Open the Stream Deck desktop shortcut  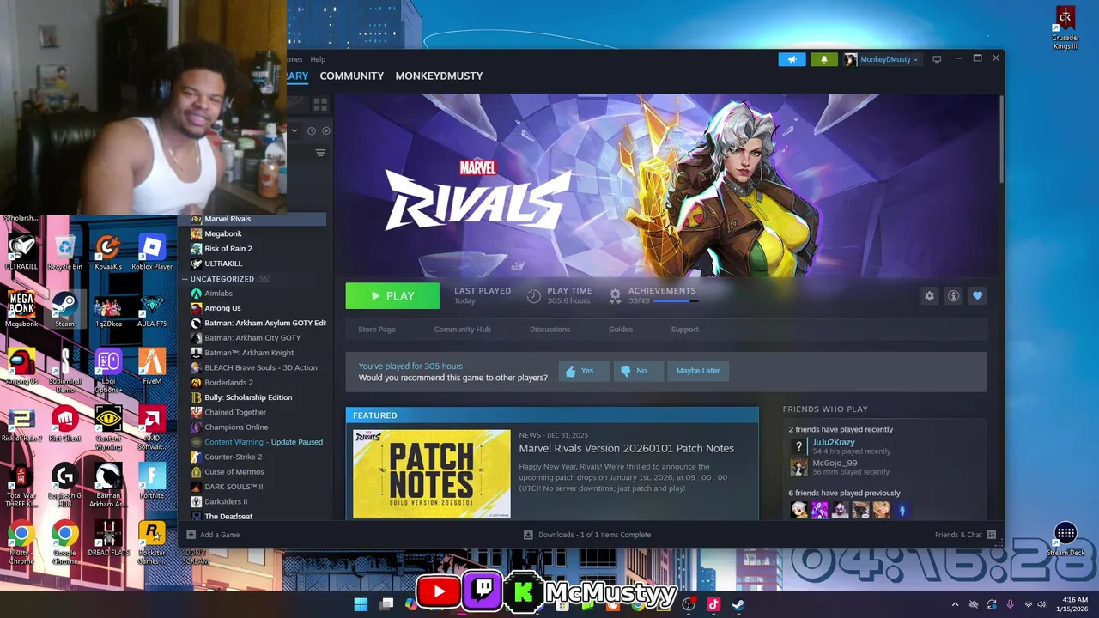[x=1066, y=540]
